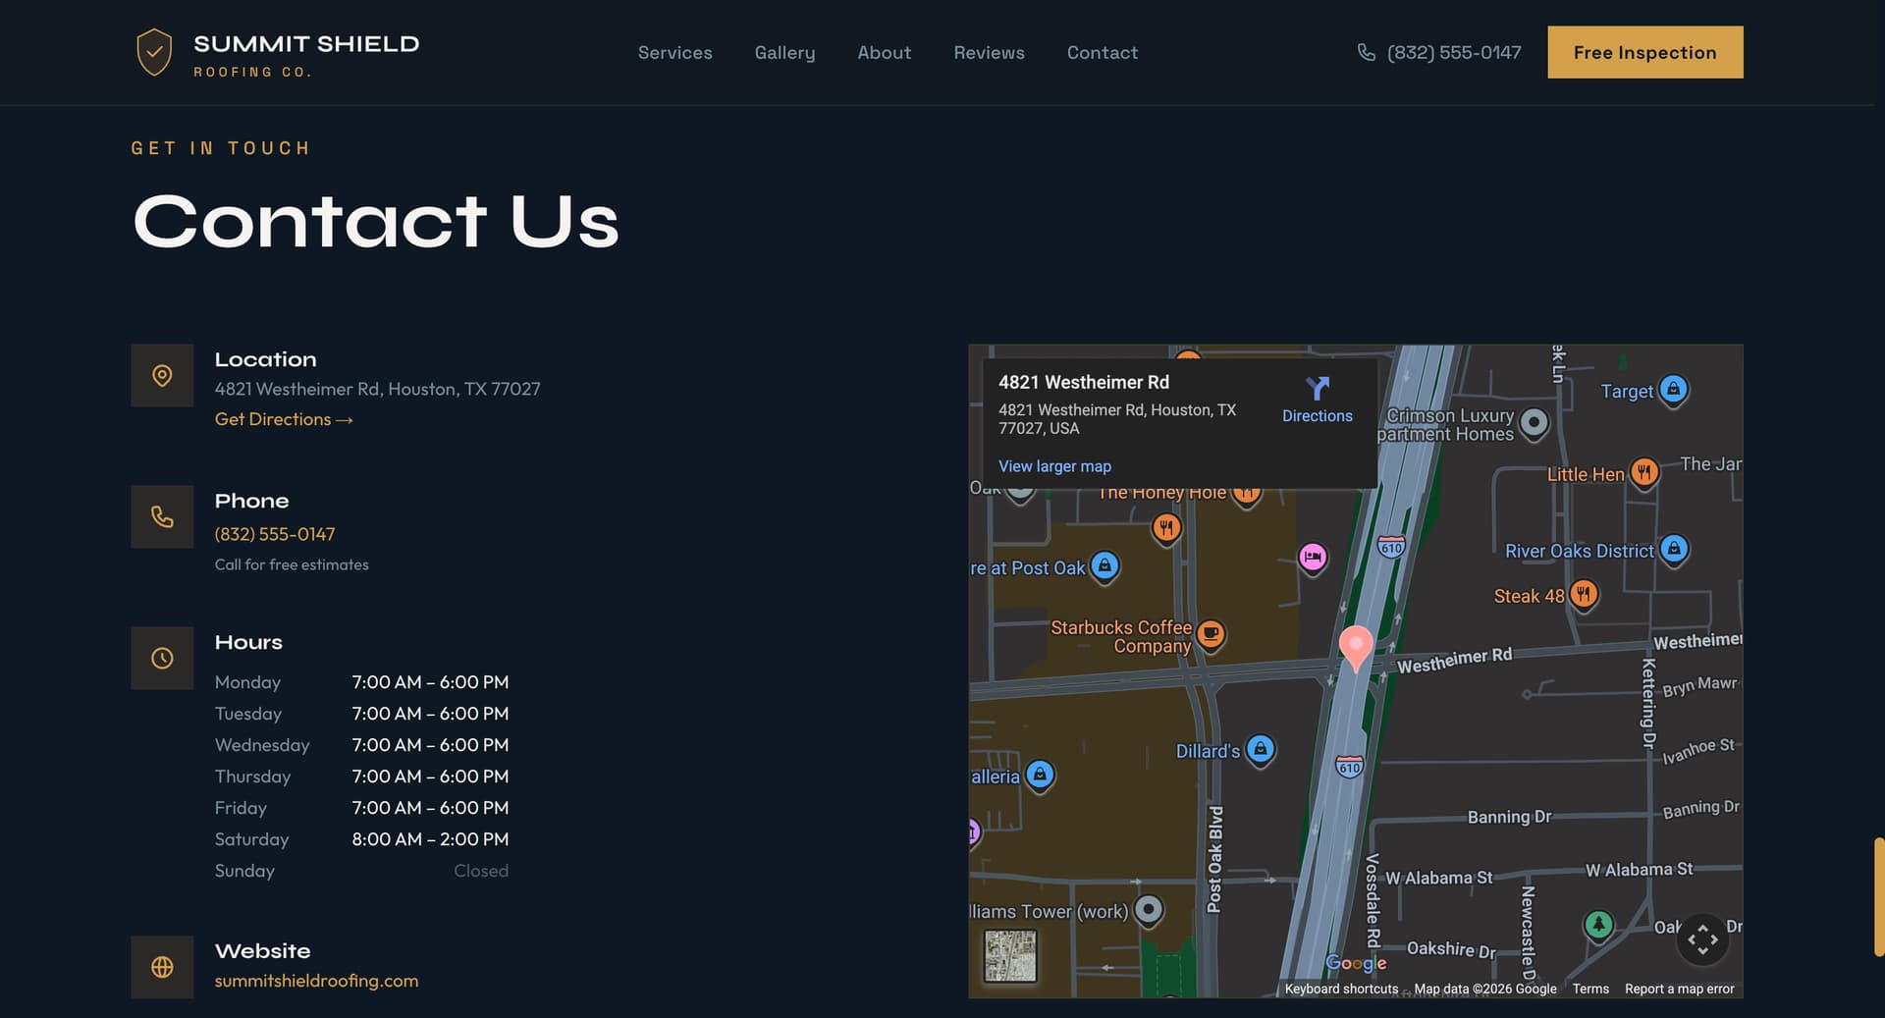Image resolution: width=1885 pixels, height=1018 pixels.
Task: Click the River Oaks District map marker
Action: pos(1674,551)
